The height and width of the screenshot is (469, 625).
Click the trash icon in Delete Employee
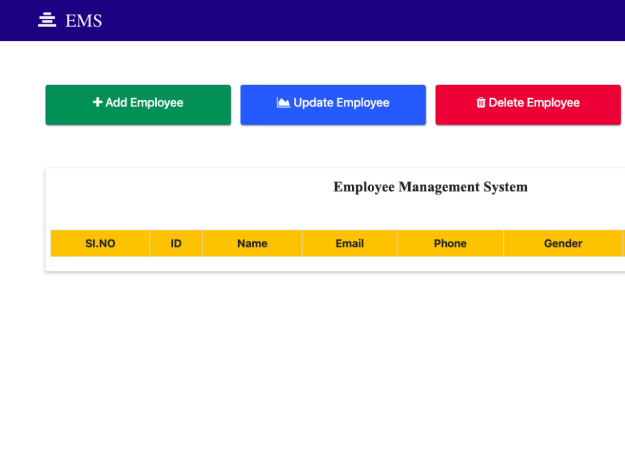[481, 103]
